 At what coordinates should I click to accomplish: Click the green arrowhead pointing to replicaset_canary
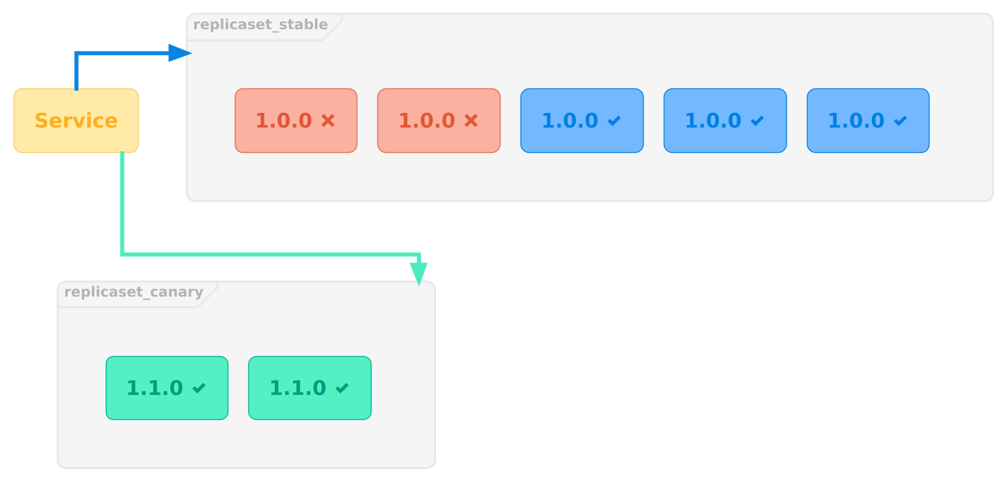(x=419, y=273)
